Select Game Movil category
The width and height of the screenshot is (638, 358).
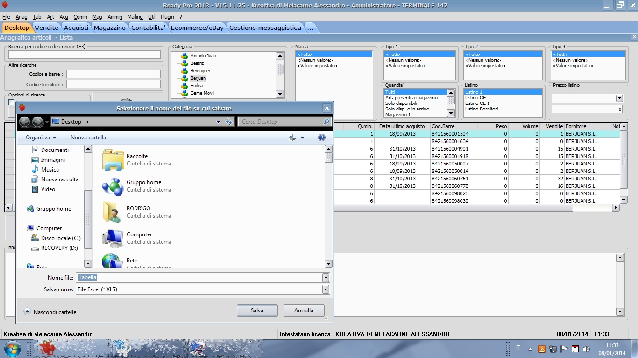click(x=202, y=93)
